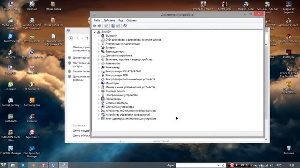
Task: Expand the Клавиатуры category
Action: tap(99, 63)
